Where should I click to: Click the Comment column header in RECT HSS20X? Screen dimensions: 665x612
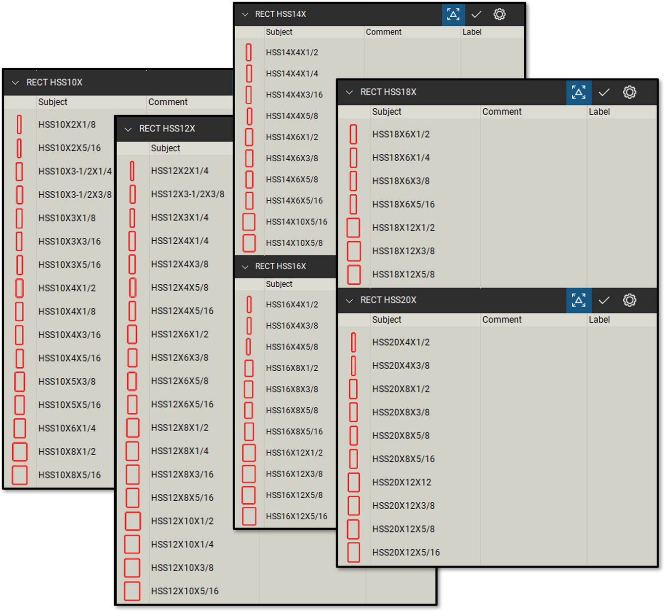click(502, 319)
